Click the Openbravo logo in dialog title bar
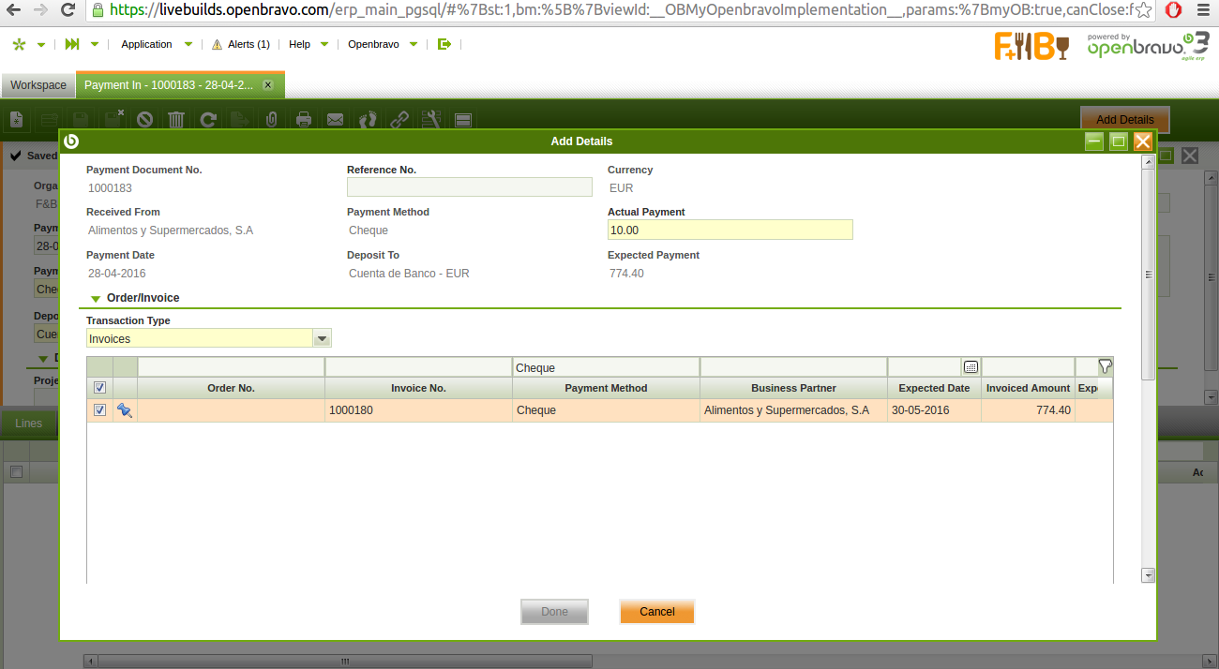 pyautogui.click(x=71, y=141)
